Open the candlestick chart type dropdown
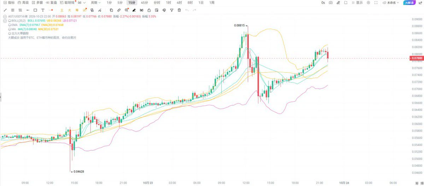 [x=82, y=2]
